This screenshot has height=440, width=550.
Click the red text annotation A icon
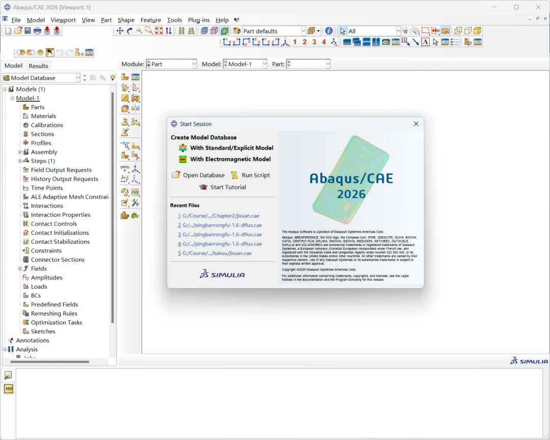click(425, 42)
